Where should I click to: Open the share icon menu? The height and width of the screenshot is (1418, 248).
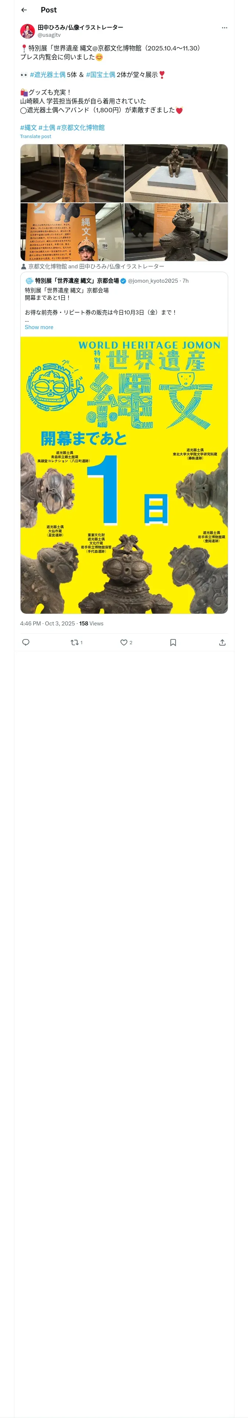[222, 642]
